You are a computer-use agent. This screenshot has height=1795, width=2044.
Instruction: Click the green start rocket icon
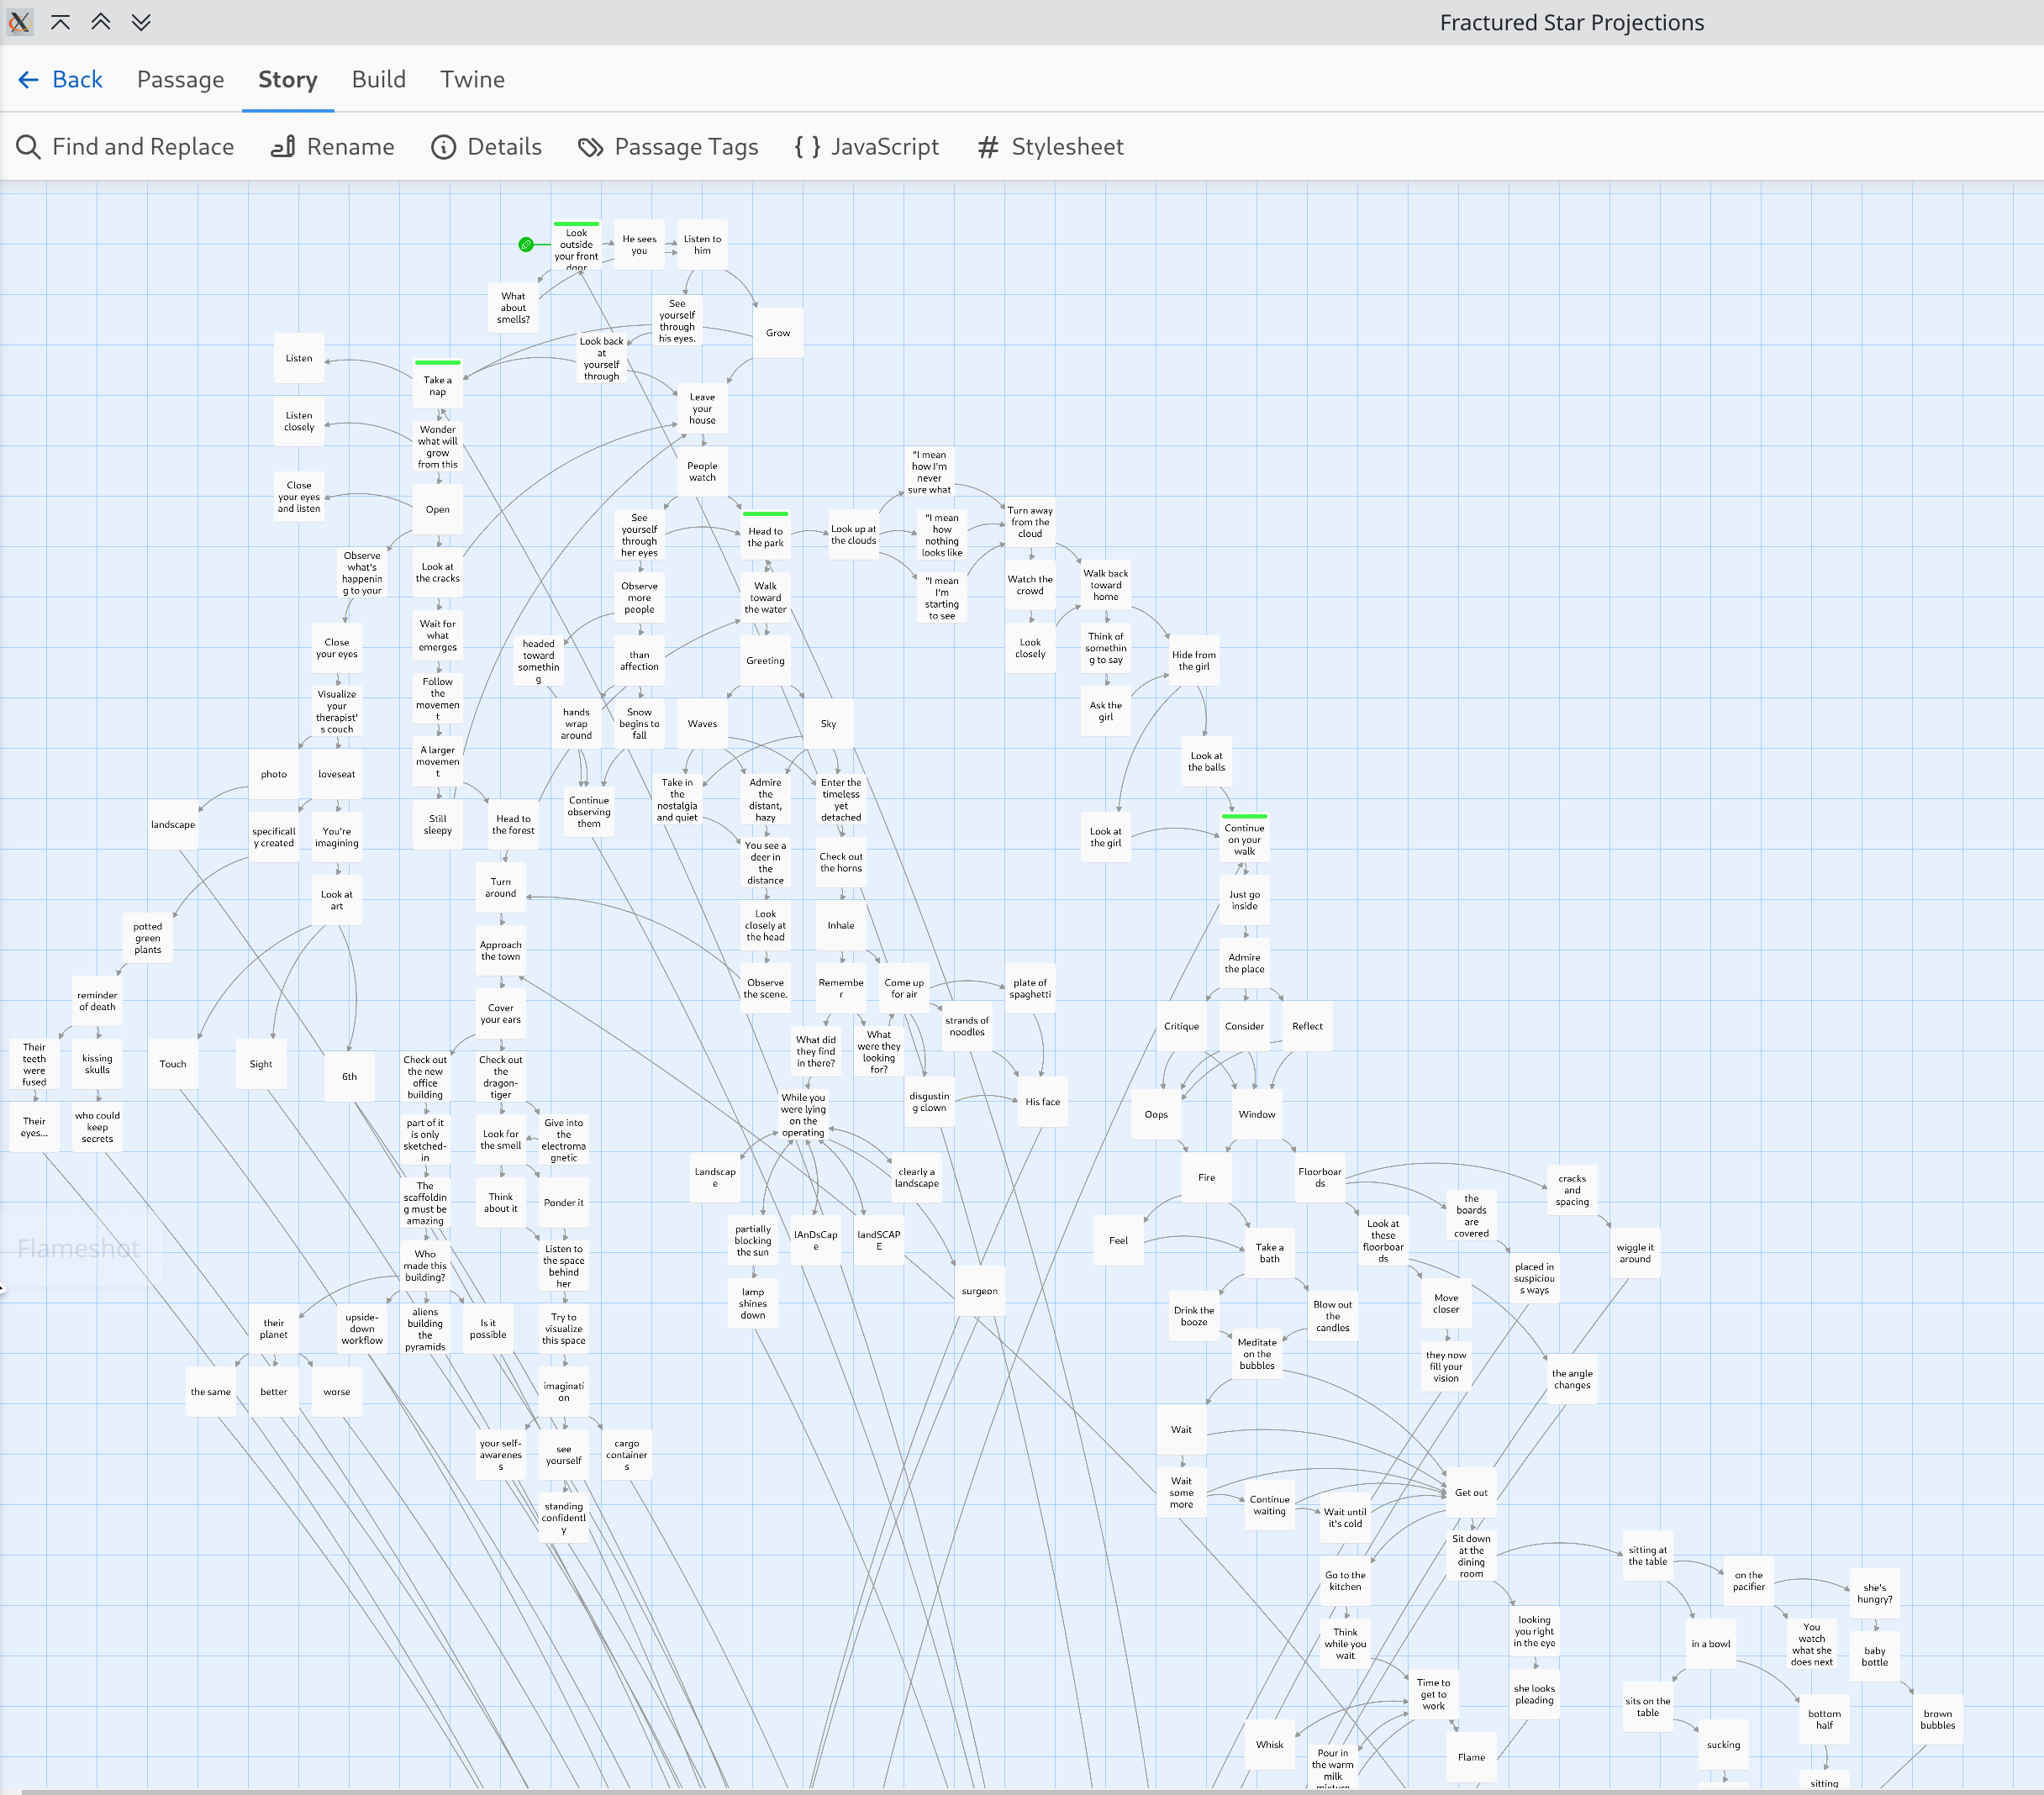click(x=526, y=245)
